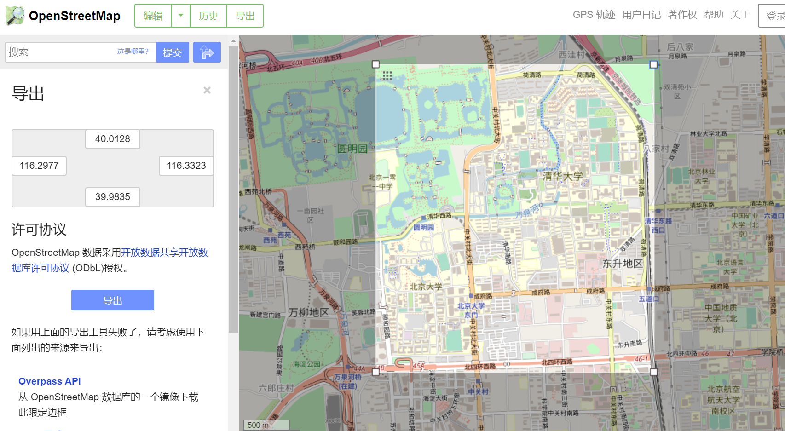Click the 北京大学 map label
Image resolution: width=785 pixels, height=431 pixels.
pyautogui.click(x=426, y=287)
